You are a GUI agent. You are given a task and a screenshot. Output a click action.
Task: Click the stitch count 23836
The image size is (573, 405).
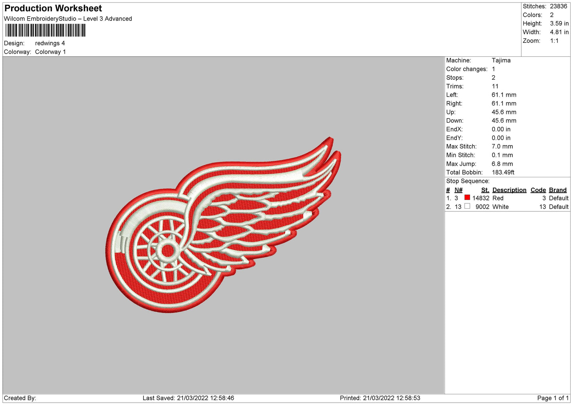tap(558, 6)
